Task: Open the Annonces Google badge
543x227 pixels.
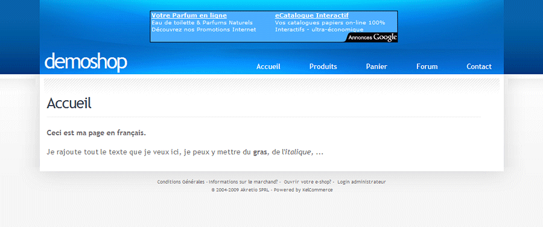Action: pos(372,37)
